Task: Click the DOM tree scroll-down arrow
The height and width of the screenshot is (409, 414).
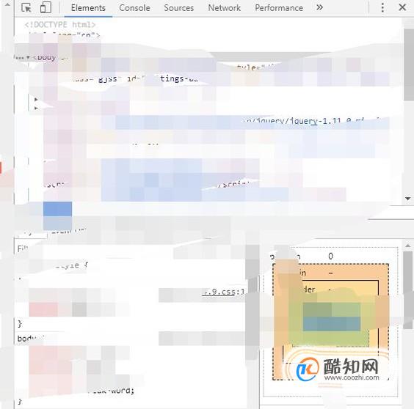Action: [408, 199]
